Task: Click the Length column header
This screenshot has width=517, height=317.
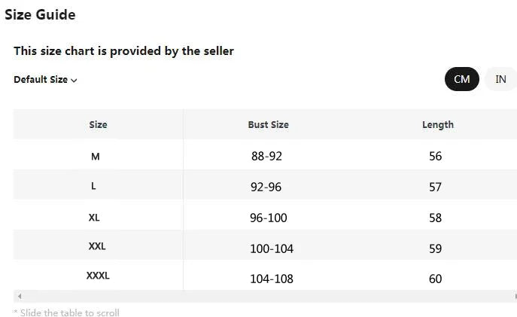Action: 438,124
